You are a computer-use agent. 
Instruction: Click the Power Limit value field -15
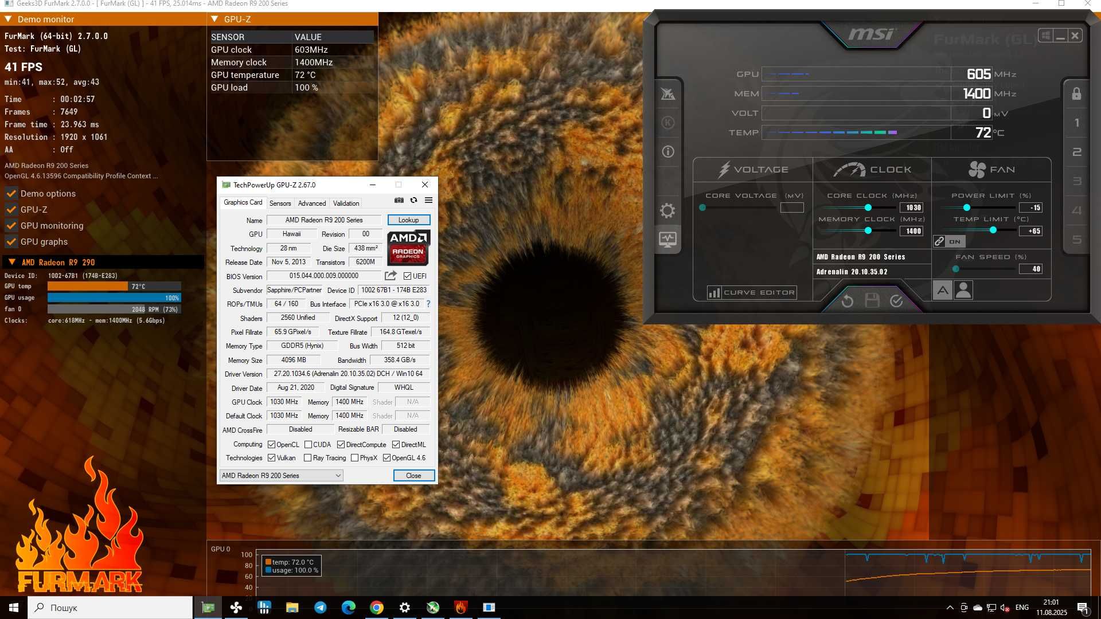[x=1030, y=207]
